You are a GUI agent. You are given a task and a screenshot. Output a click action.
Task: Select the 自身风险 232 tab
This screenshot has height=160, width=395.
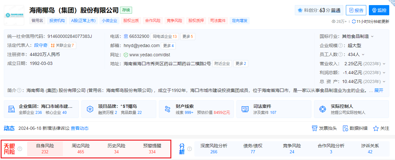point(45,149)
